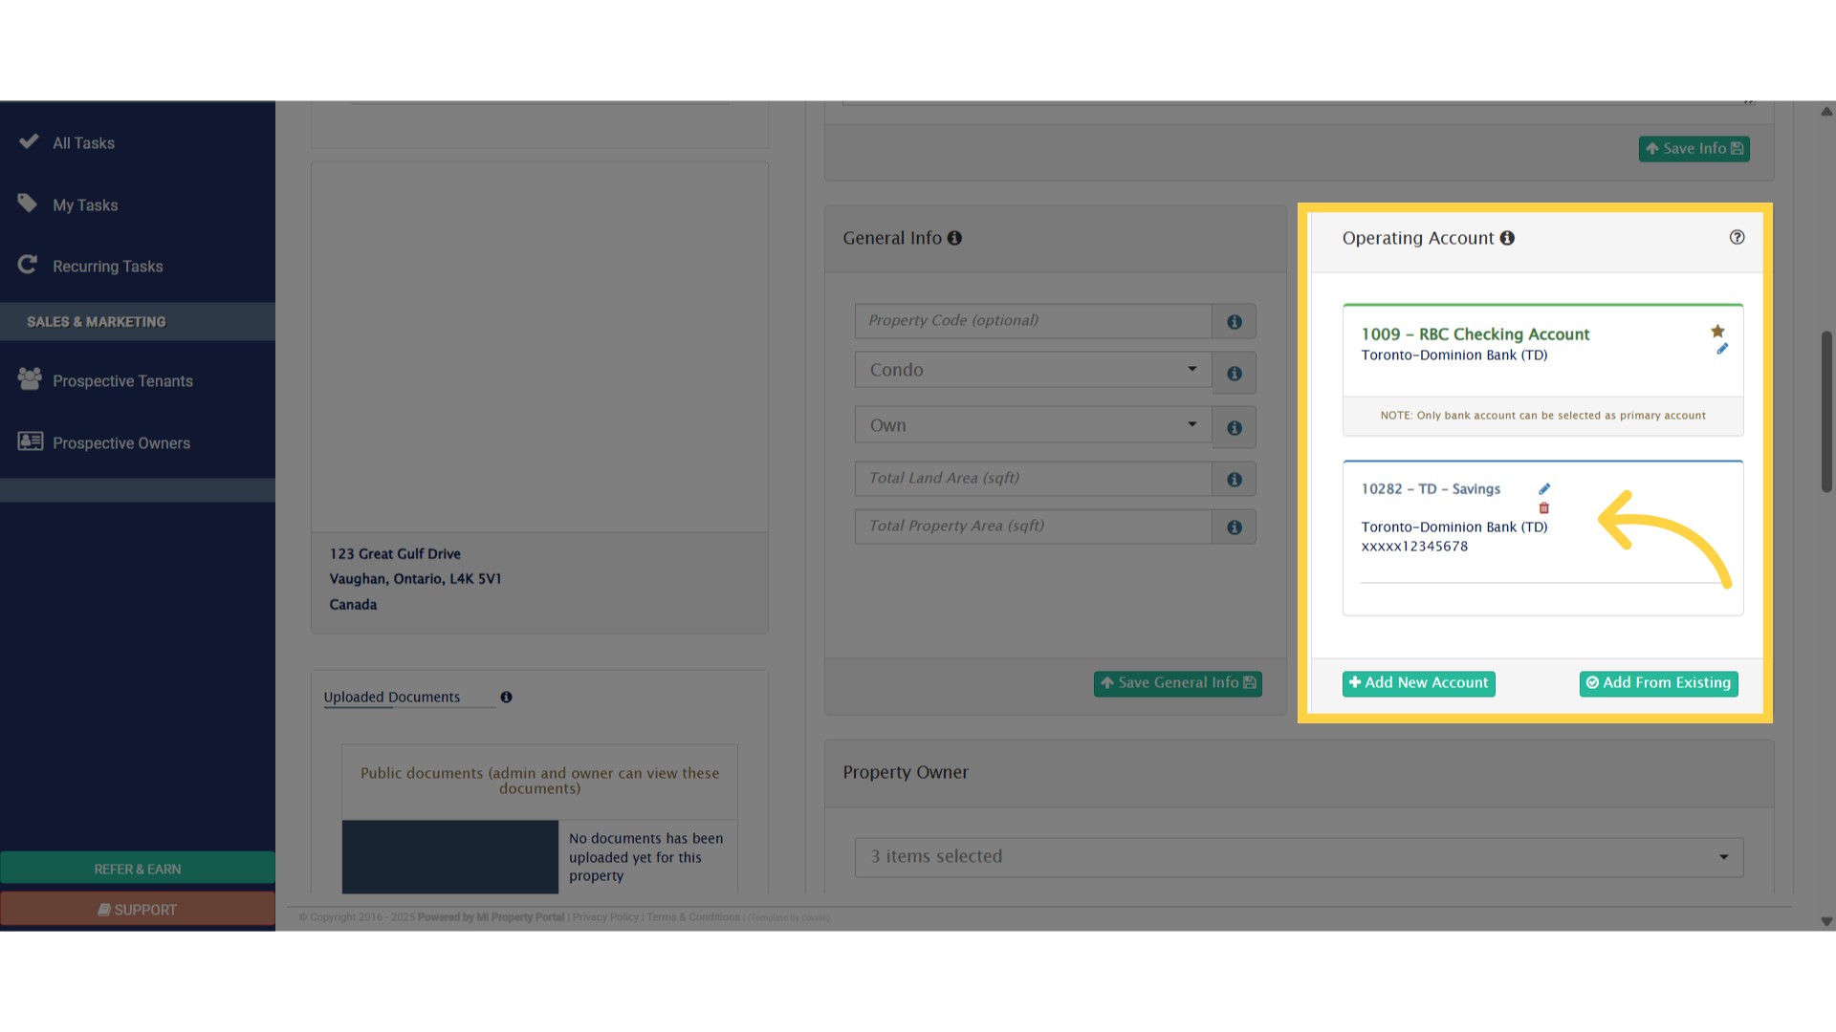Click info icon beside Operating Account title
1836x1032 pixels.
[x=1507, y=238]
